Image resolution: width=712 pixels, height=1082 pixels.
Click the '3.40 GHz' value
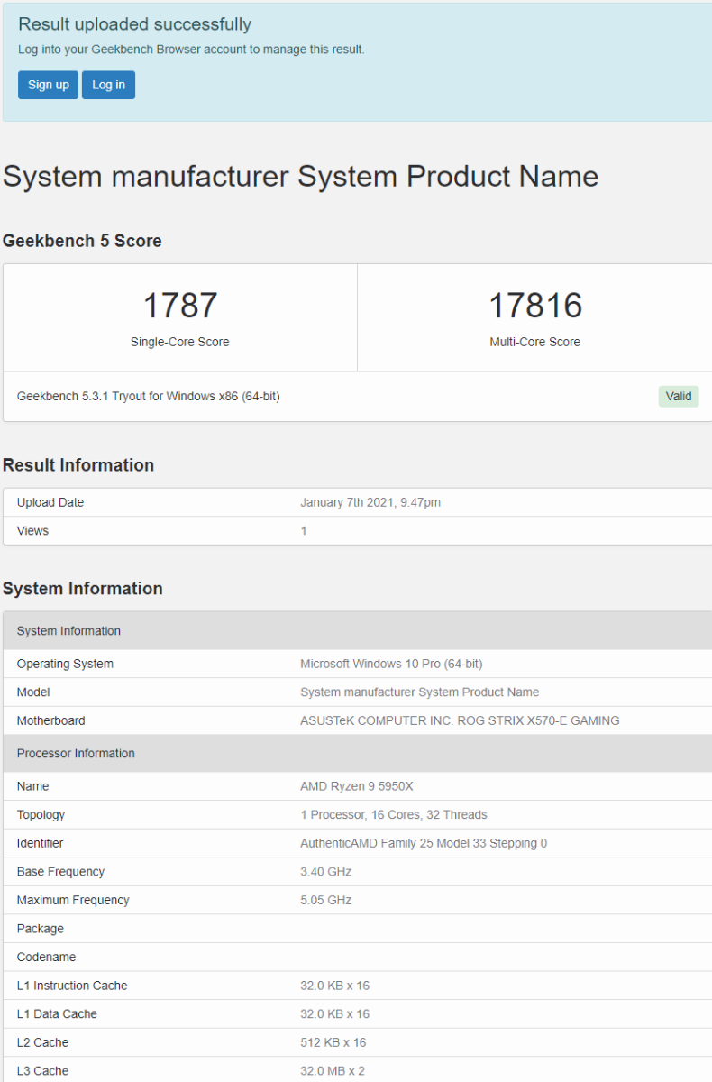(325, 872)
